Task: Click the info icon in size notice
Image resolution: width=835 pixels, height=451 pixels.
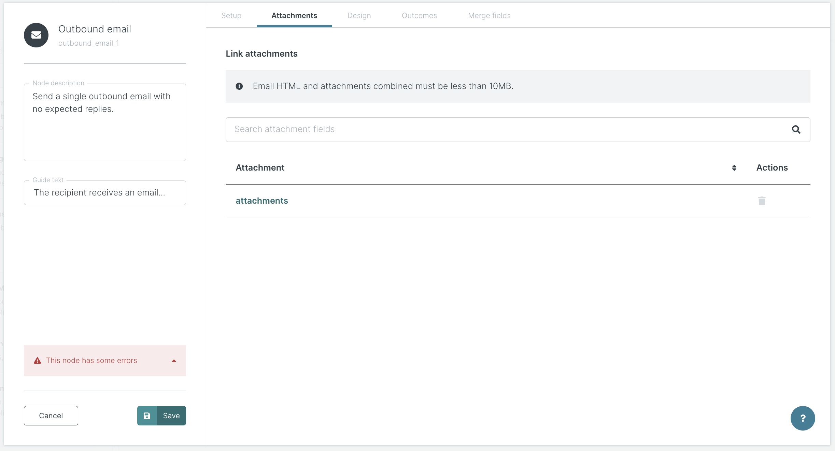Action: pyautogui.click(x=239, y=86)
